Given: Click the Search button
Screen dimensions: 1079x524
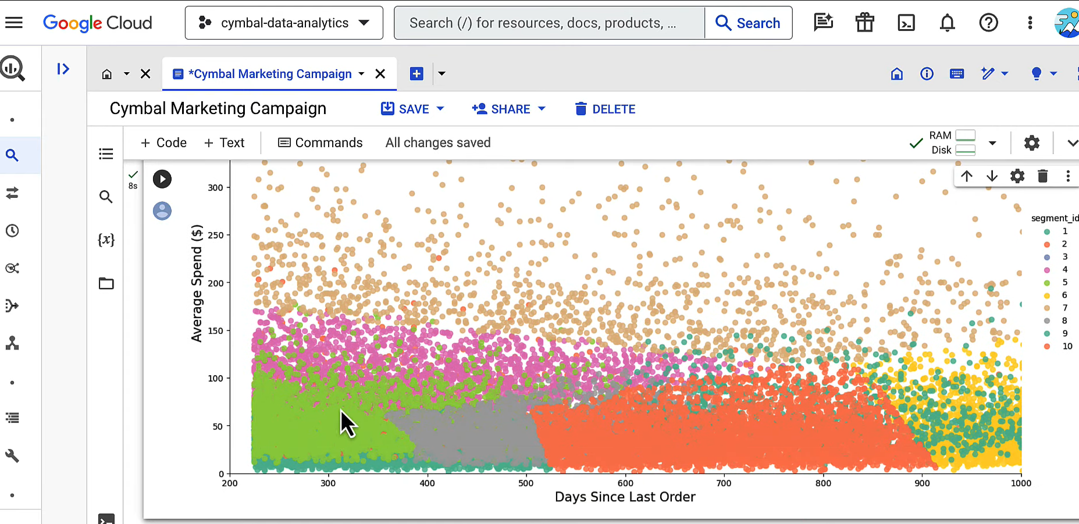Looking at the screenshot, I should (x=749, y=23).
